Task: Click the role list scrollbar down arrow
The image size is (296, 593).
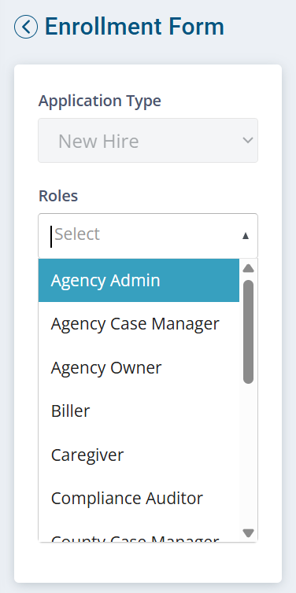Action: tap(248, 533)
